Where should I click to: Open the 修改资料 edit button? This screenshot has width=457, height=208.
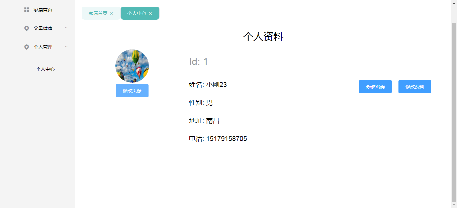pyautogui.click(x=415, y=87)
